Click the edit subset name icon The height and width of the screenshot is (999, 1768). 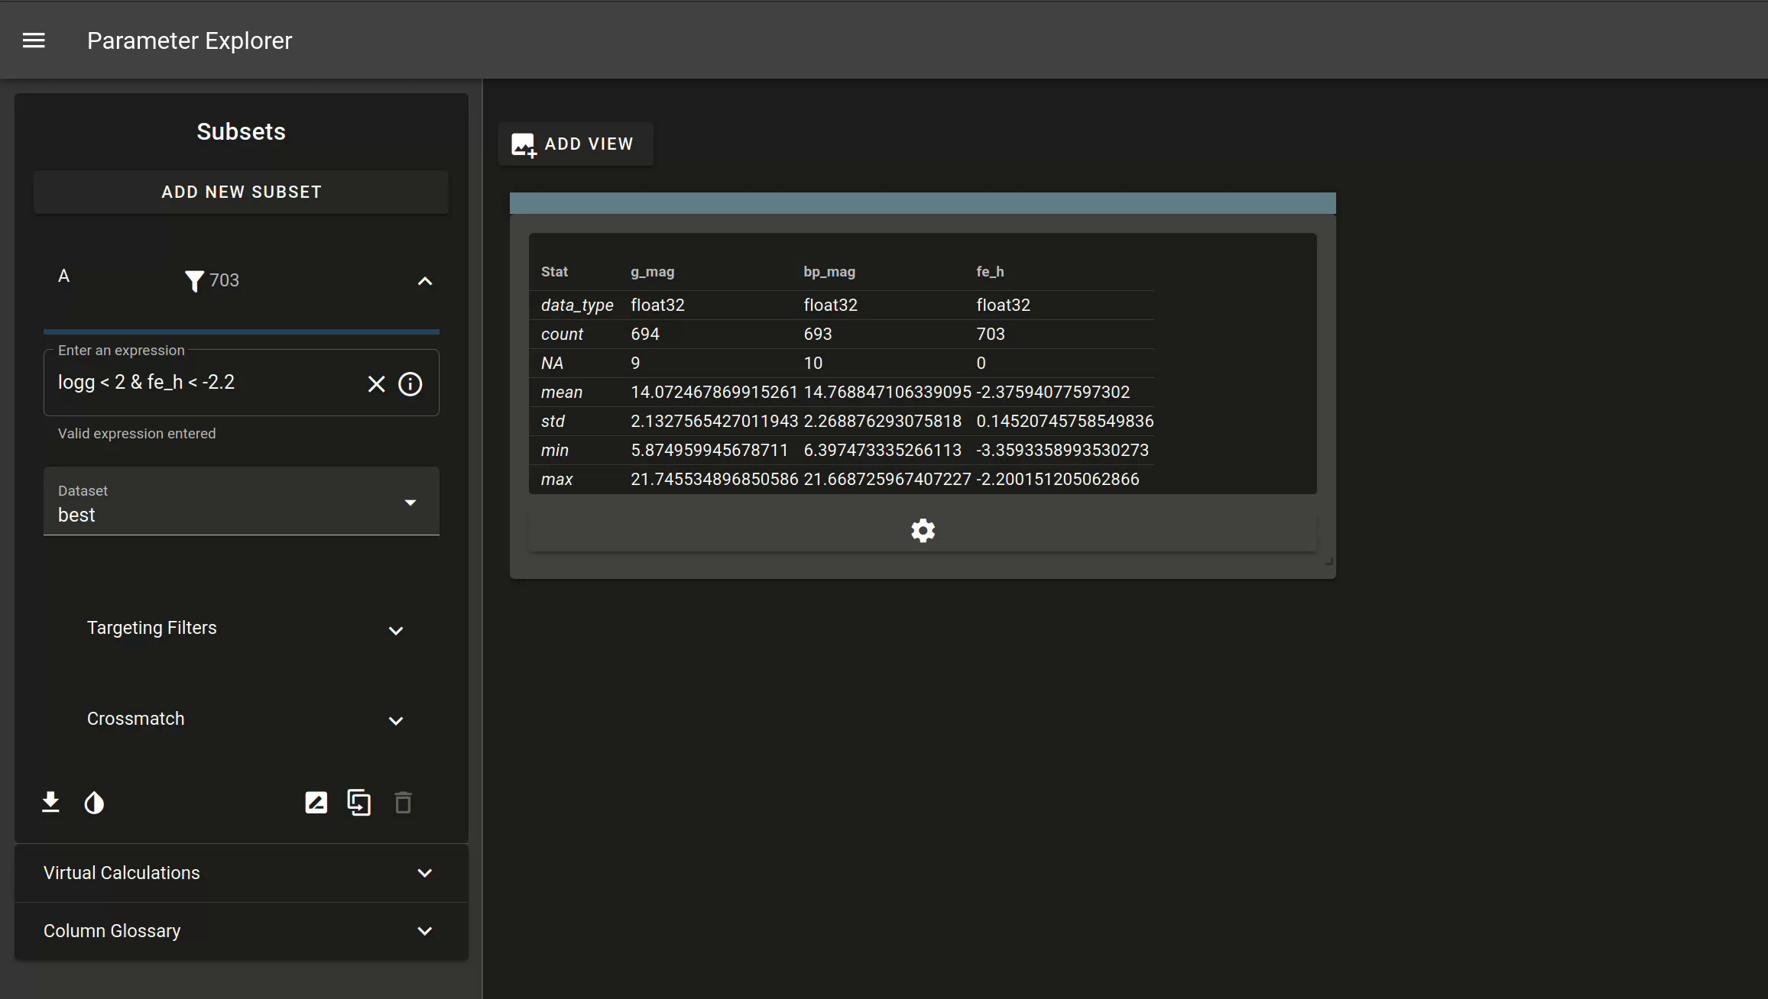point(316,803)
